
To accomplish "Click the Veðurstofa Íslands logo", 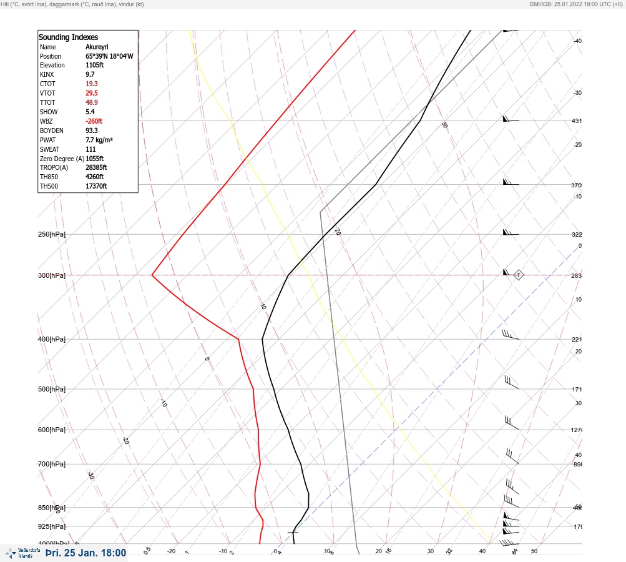I will (x=22, y=553).
